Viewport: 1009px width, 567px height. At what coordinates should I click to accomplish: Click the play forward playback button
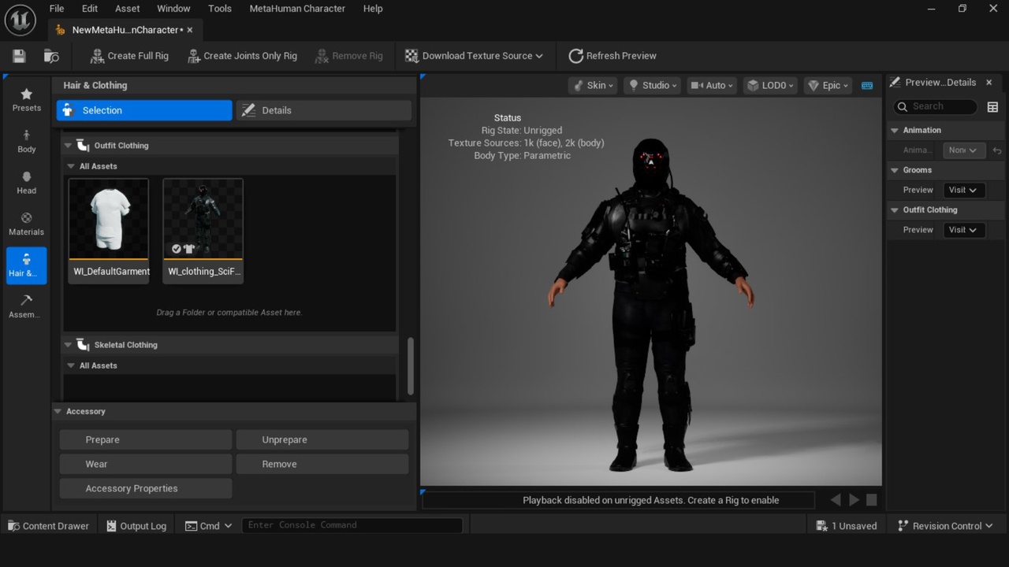tap(854, 500)
